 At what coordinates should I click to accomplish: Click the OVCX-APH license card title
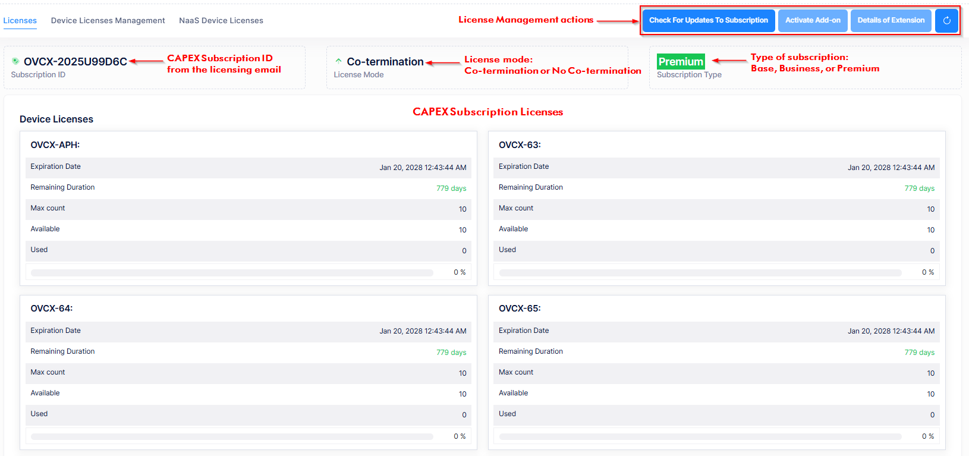[x=55, y=145]
